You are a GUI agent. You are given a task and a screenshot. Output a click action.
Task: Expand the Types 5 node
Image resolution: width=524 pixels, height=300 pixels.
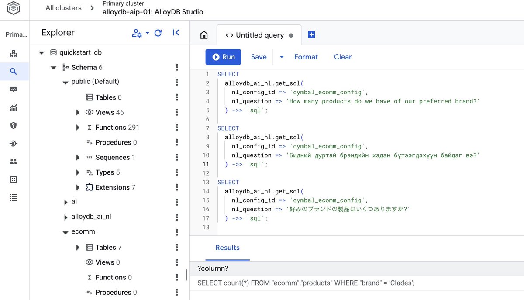click(x=78, y=172)
